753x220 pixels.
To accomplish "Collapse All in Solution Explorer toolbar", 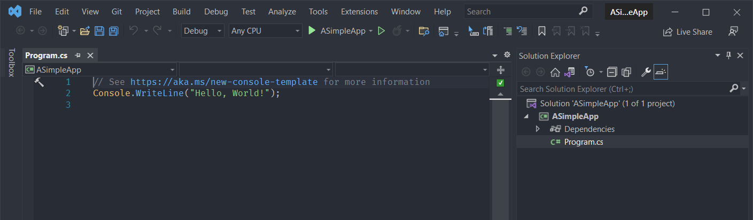I will click(612, 72).
